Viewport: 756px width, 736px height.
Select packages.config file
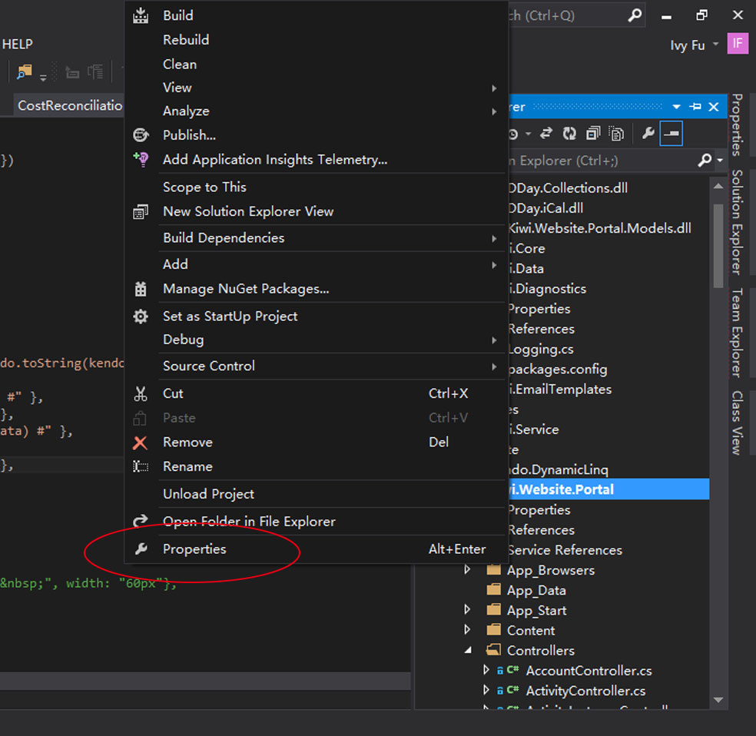(558, 370)
